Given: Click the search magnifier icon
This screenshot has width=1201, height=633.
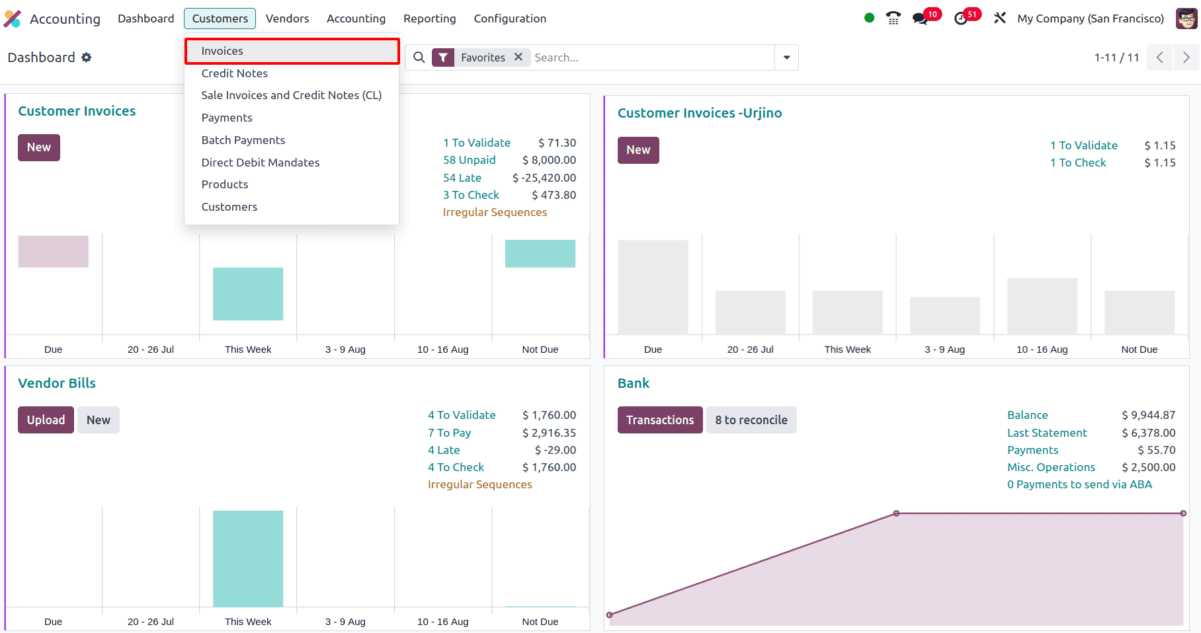Looking at the screenshot, I should 419,57.
